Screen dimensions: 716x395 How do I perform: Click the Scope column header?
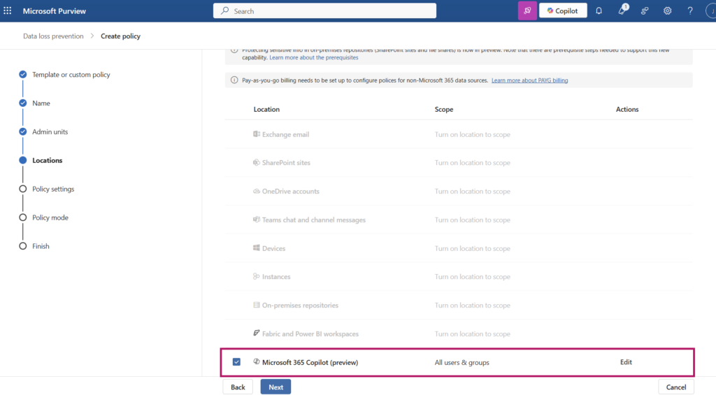[444, 110]
